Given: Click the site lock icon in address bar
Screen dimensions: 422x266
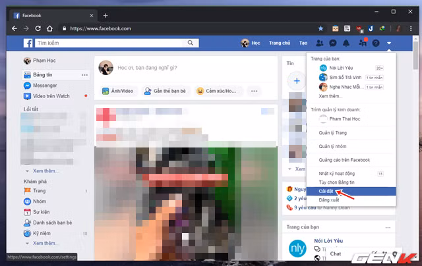Looking at the screenshot, I should tap(65, 28).
